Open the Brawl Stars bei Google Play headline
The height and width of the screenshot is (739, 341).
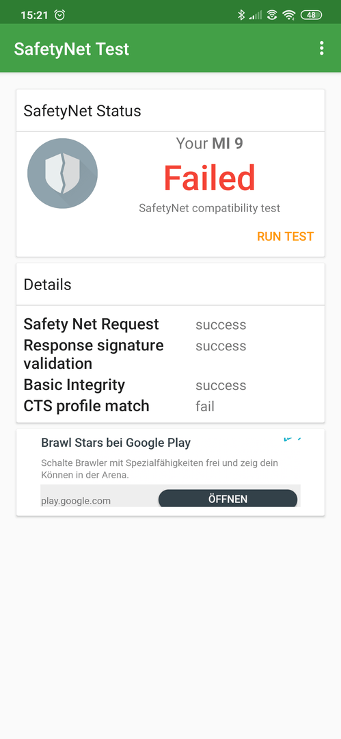click(116, 443)
